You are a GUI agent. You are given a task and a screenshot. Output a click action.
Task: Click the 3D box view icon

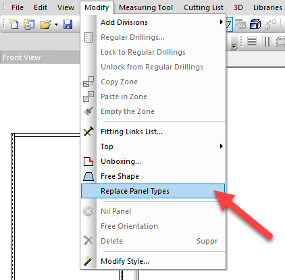tap(255, 24)
